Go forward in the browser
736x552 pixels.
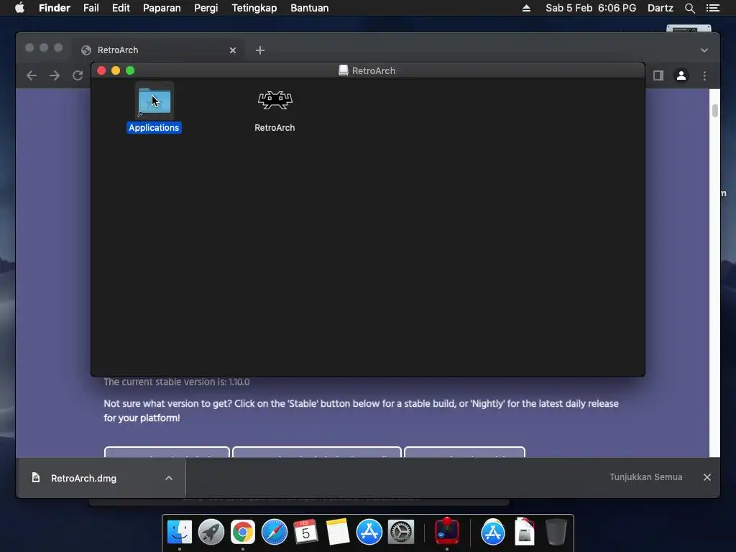pos(55,75)
